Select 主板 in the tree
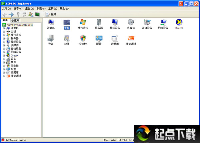Viewport: 200px width, 143px height. tap(13, 32)
